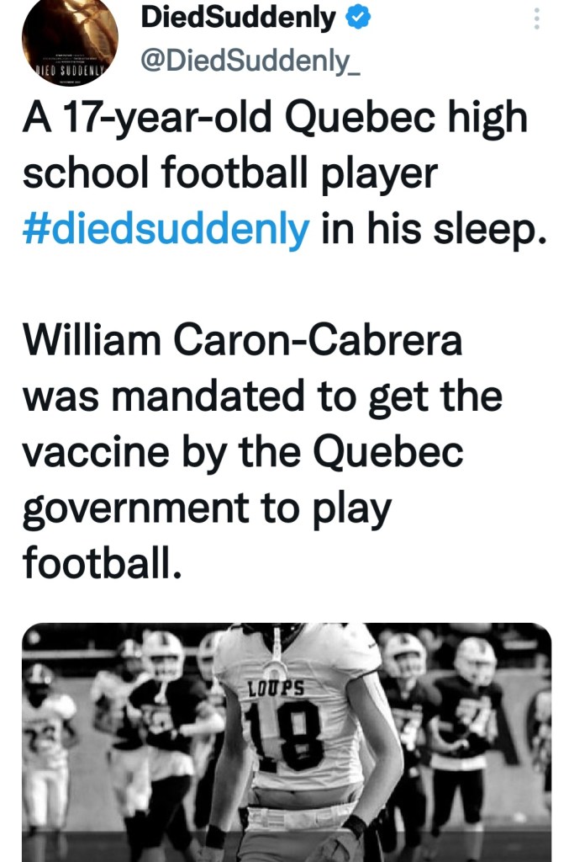Click the blue verified checkmark badge
569x862 pixels.
354,16
